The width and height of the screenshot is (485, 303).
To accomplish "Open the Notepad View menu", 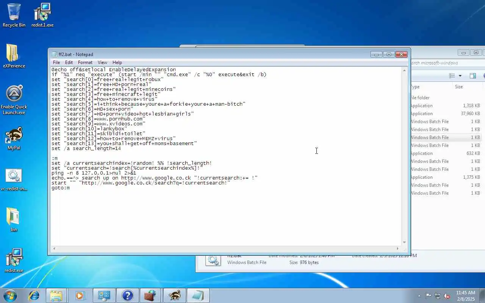I will point(102,62).
